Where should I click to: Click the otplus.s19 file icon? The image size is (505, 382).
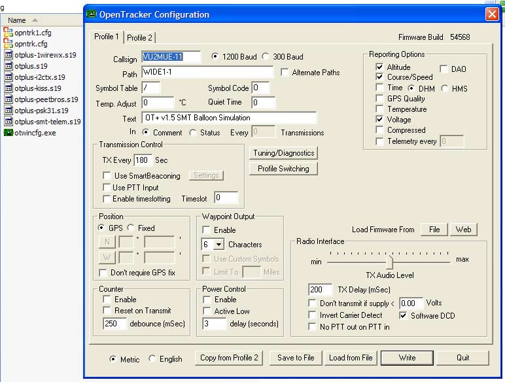pyautogui.click(x=9, y=66)
